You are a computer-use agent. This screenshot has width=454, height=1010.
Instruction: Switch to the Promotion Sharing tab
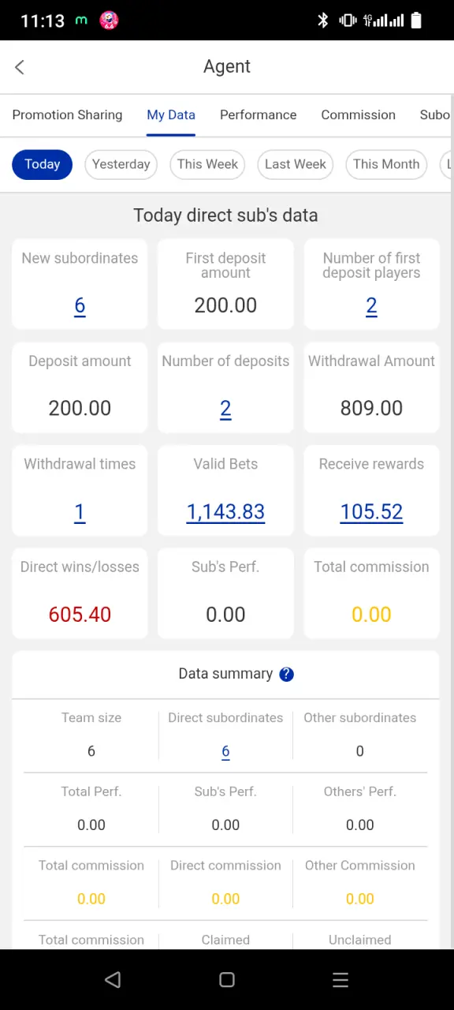click(x=67, y=115)
